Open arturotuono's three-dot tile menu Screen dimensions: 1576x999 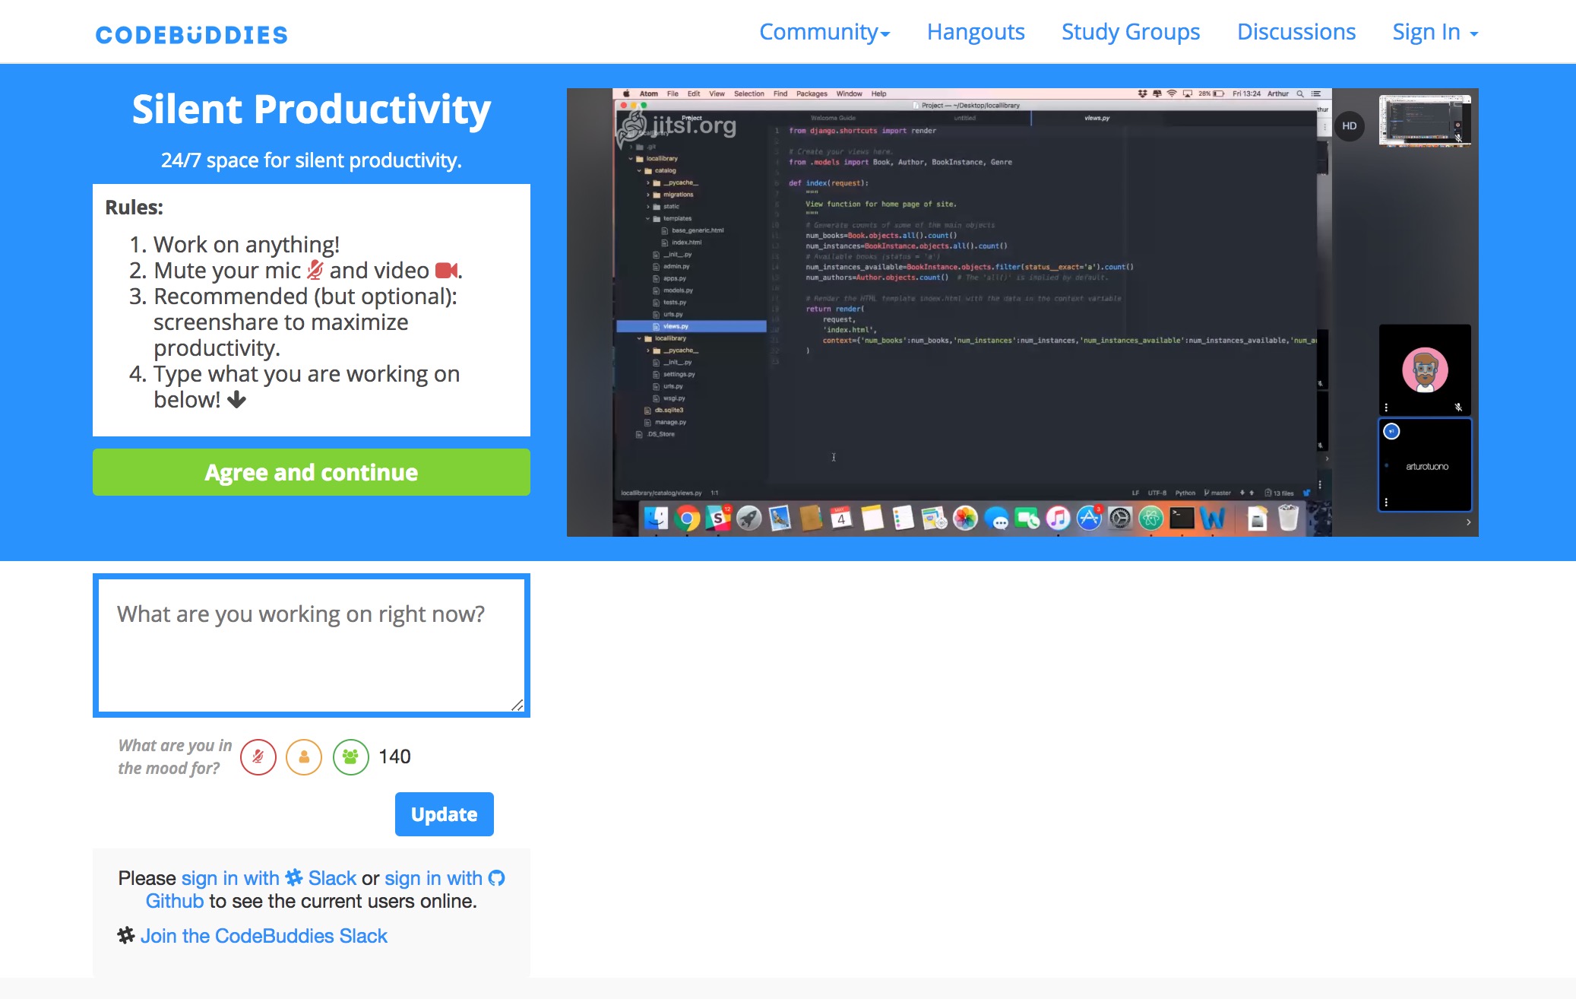[1386, 501]
